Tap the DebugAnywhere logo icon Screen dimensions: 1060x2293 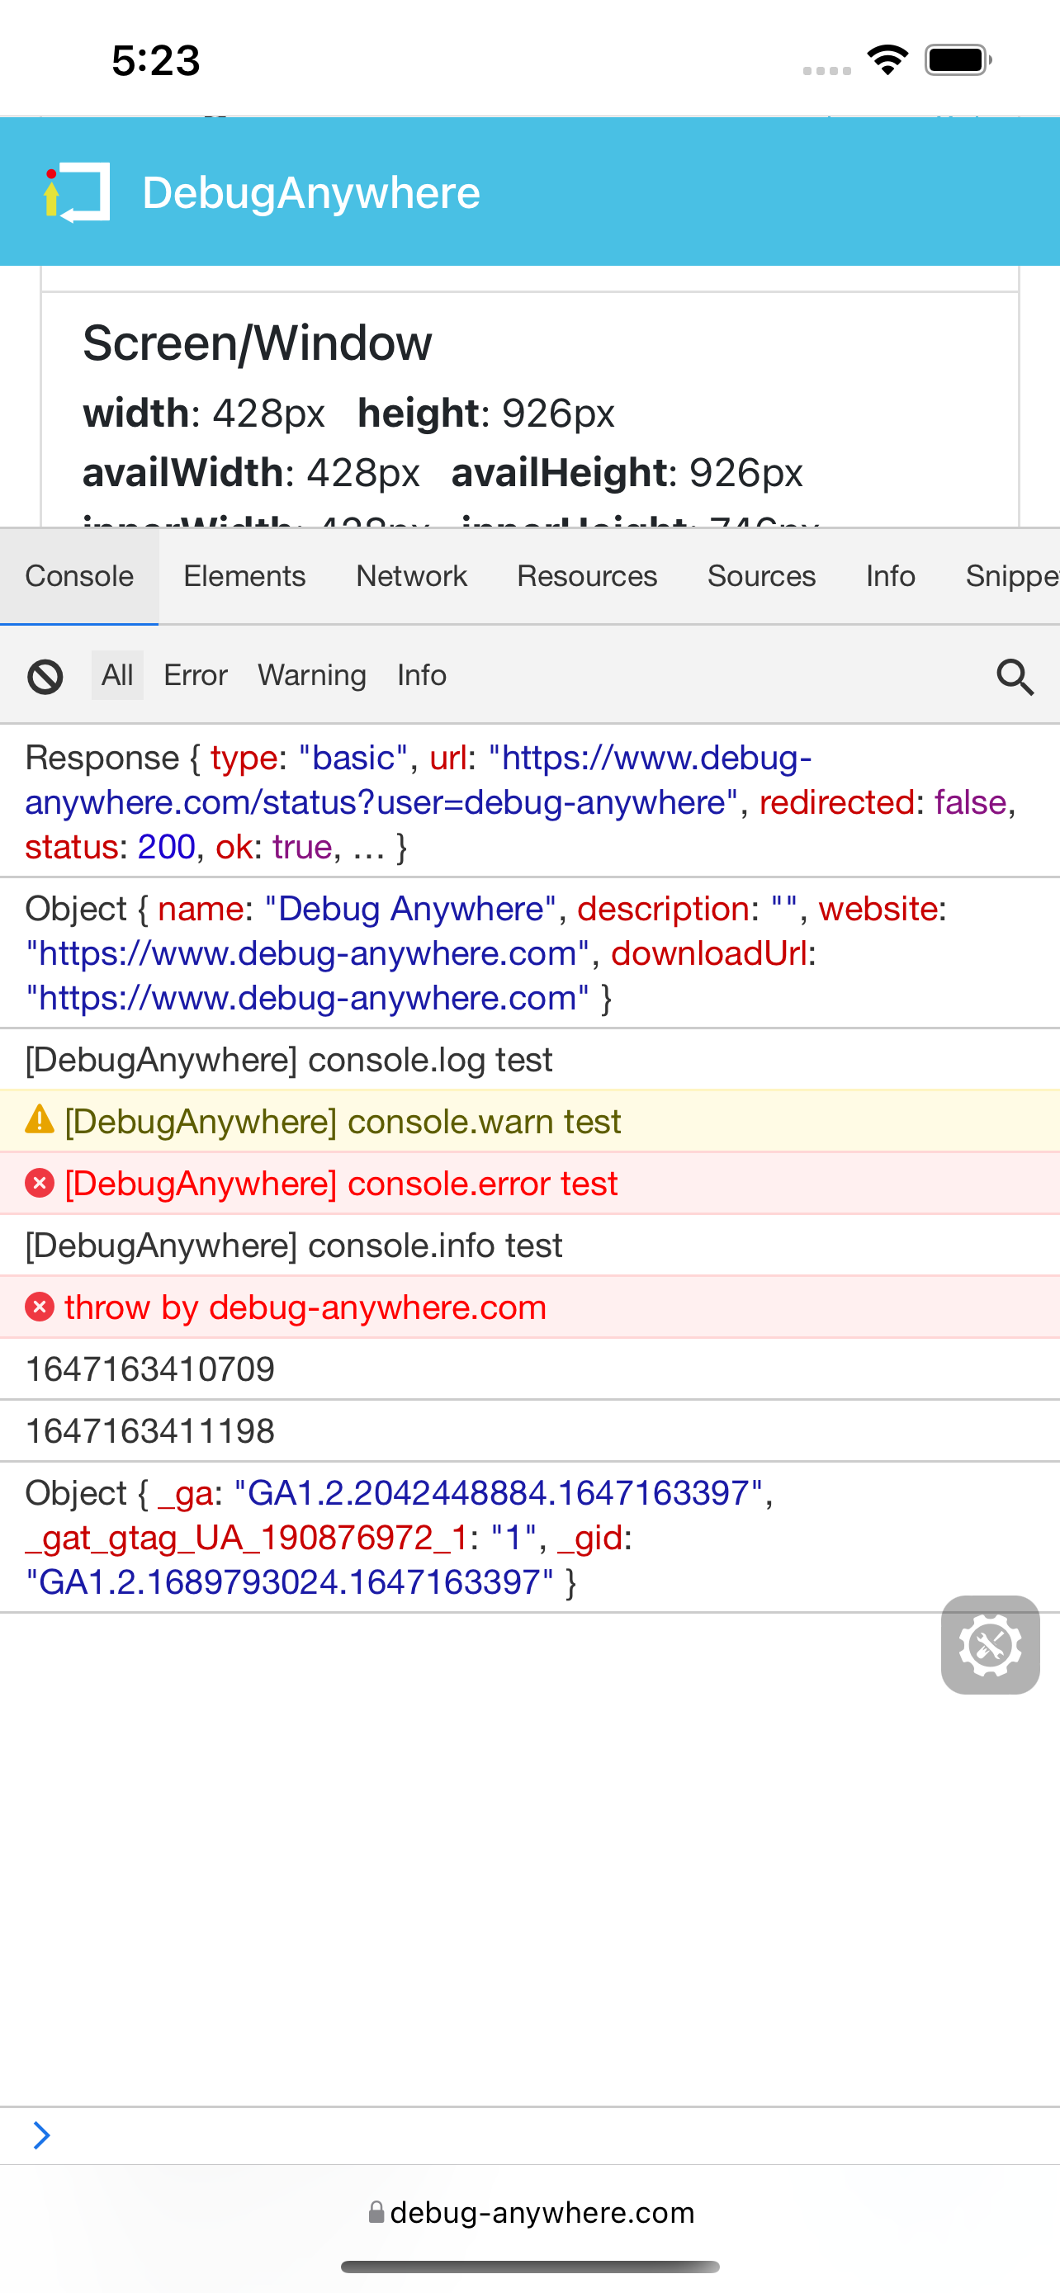77,192
